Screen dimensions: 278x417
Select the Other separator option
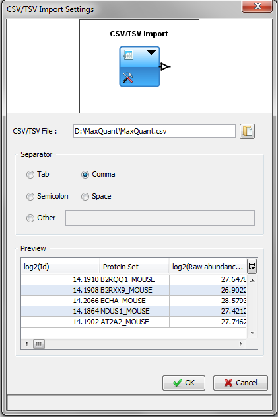coord(30,218)
